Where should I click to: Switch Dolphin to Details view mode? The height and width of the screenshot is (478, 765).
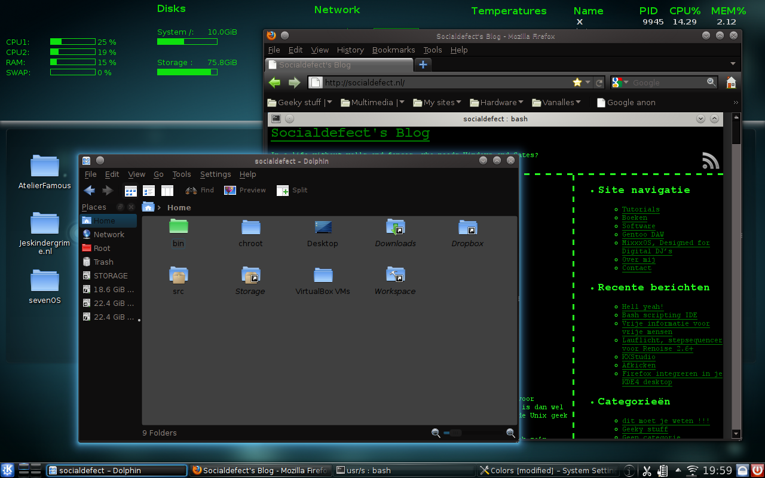tap(149, 191)
